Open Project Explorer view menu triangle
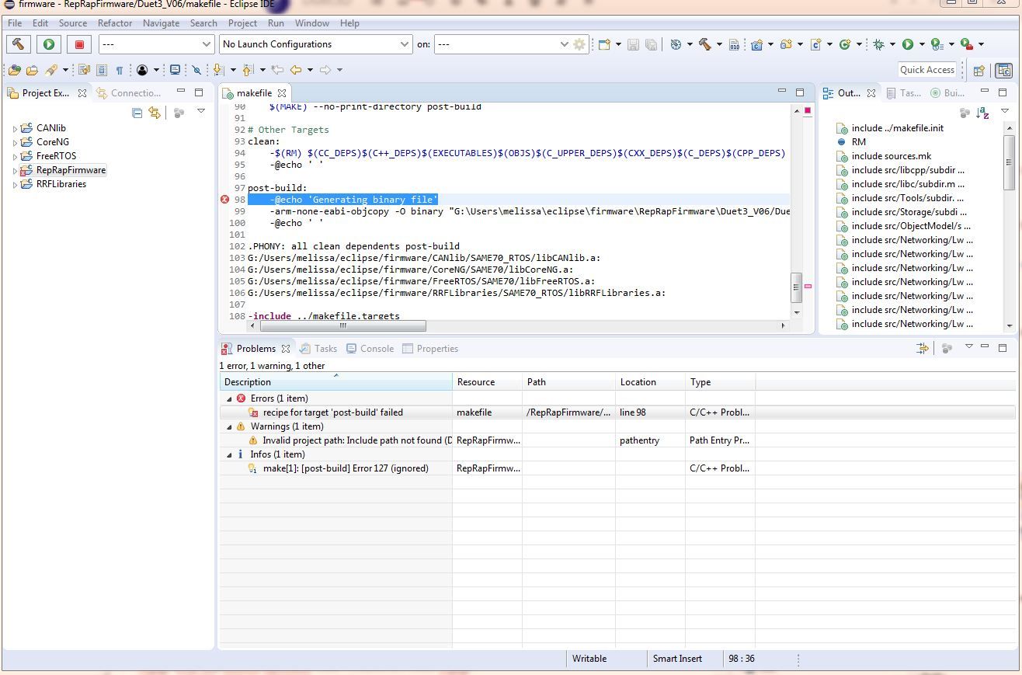 pos(200,112)
